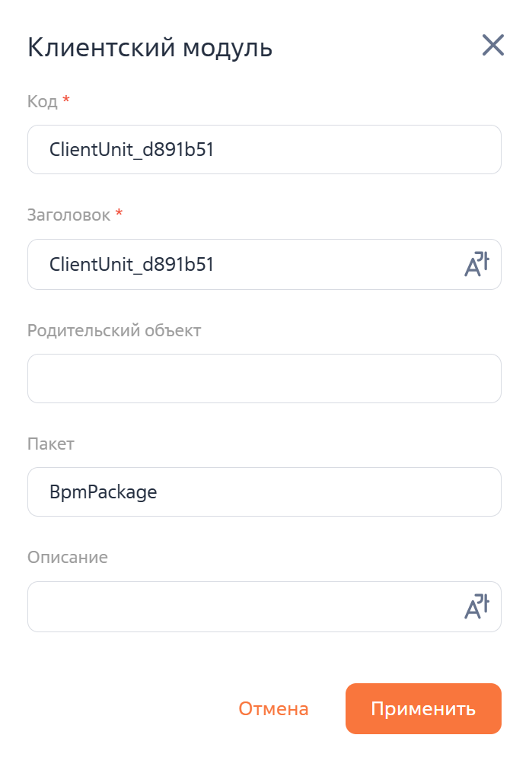The height and width of the screenshot is (773, 529).
Task: Click the required asterisk beside Заголовок
Action: pos(119,215)
